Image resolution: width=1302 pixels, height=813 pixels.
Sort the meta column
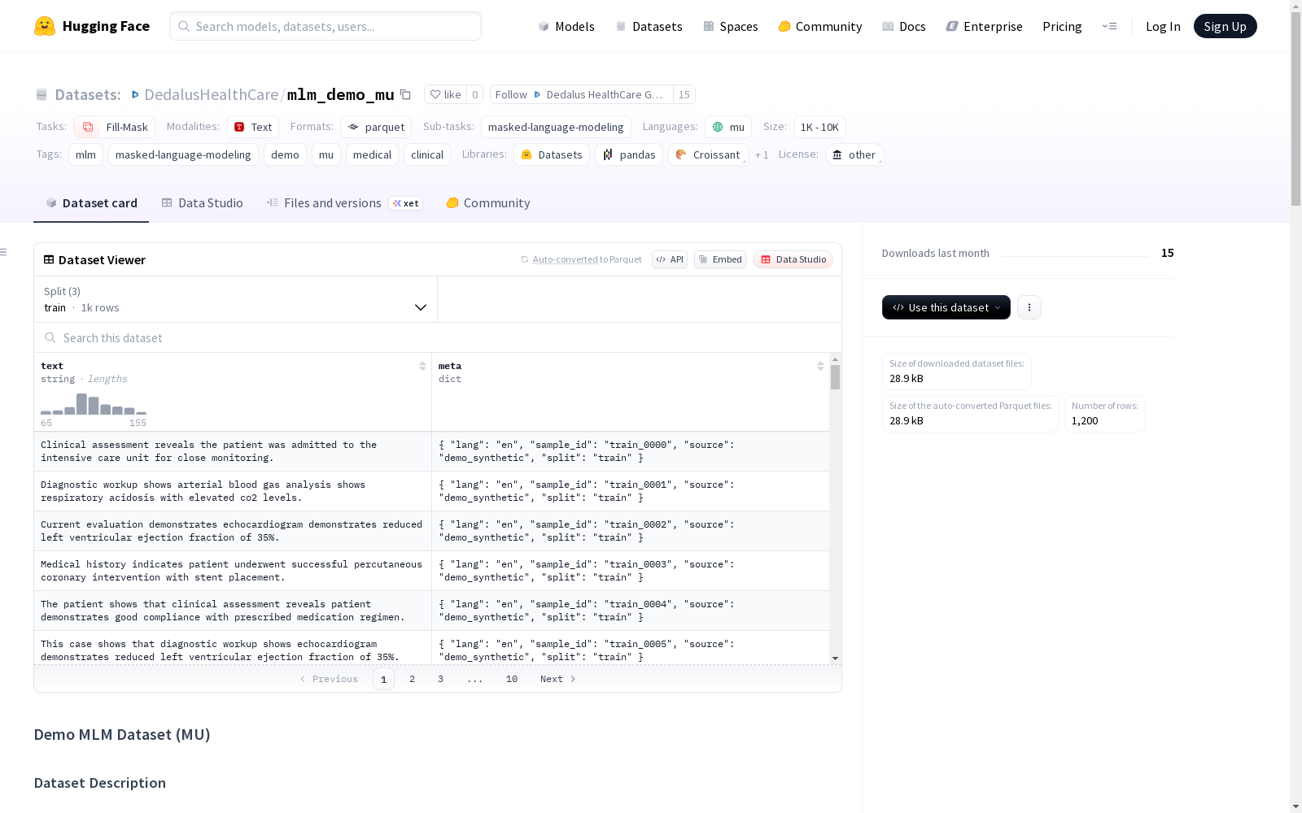point(820,366)
